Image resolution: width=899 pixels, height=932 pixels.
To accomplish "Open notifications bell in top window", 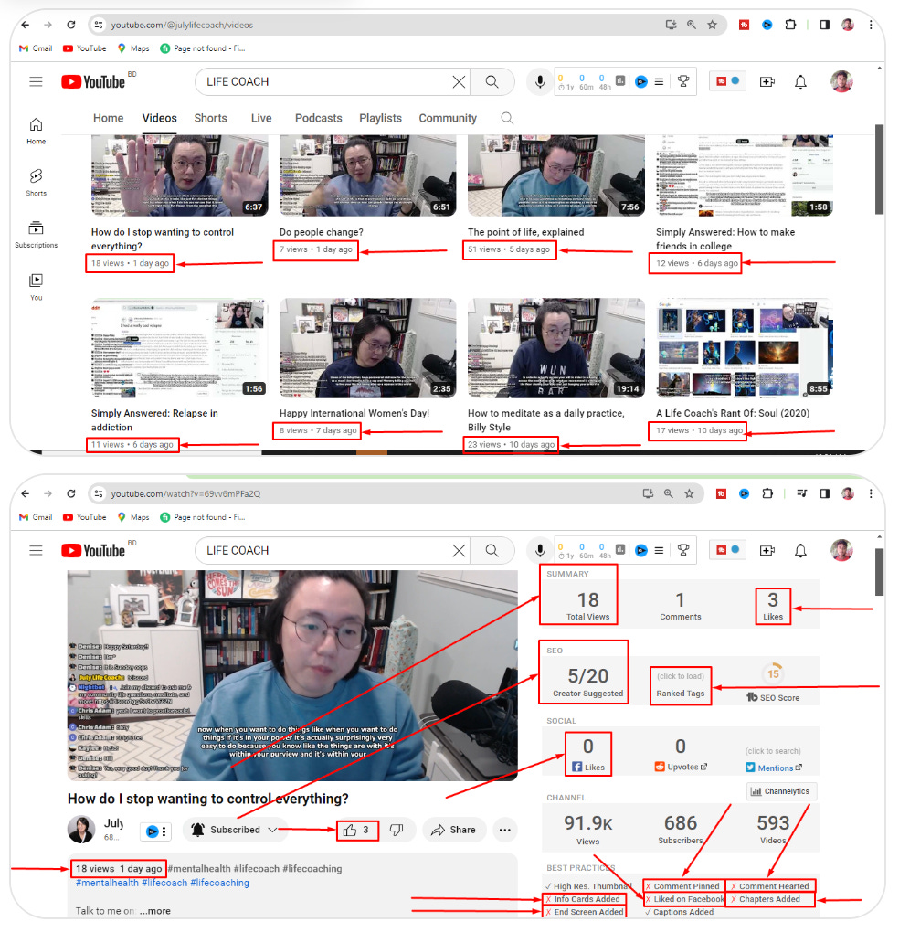I will 800,81.
